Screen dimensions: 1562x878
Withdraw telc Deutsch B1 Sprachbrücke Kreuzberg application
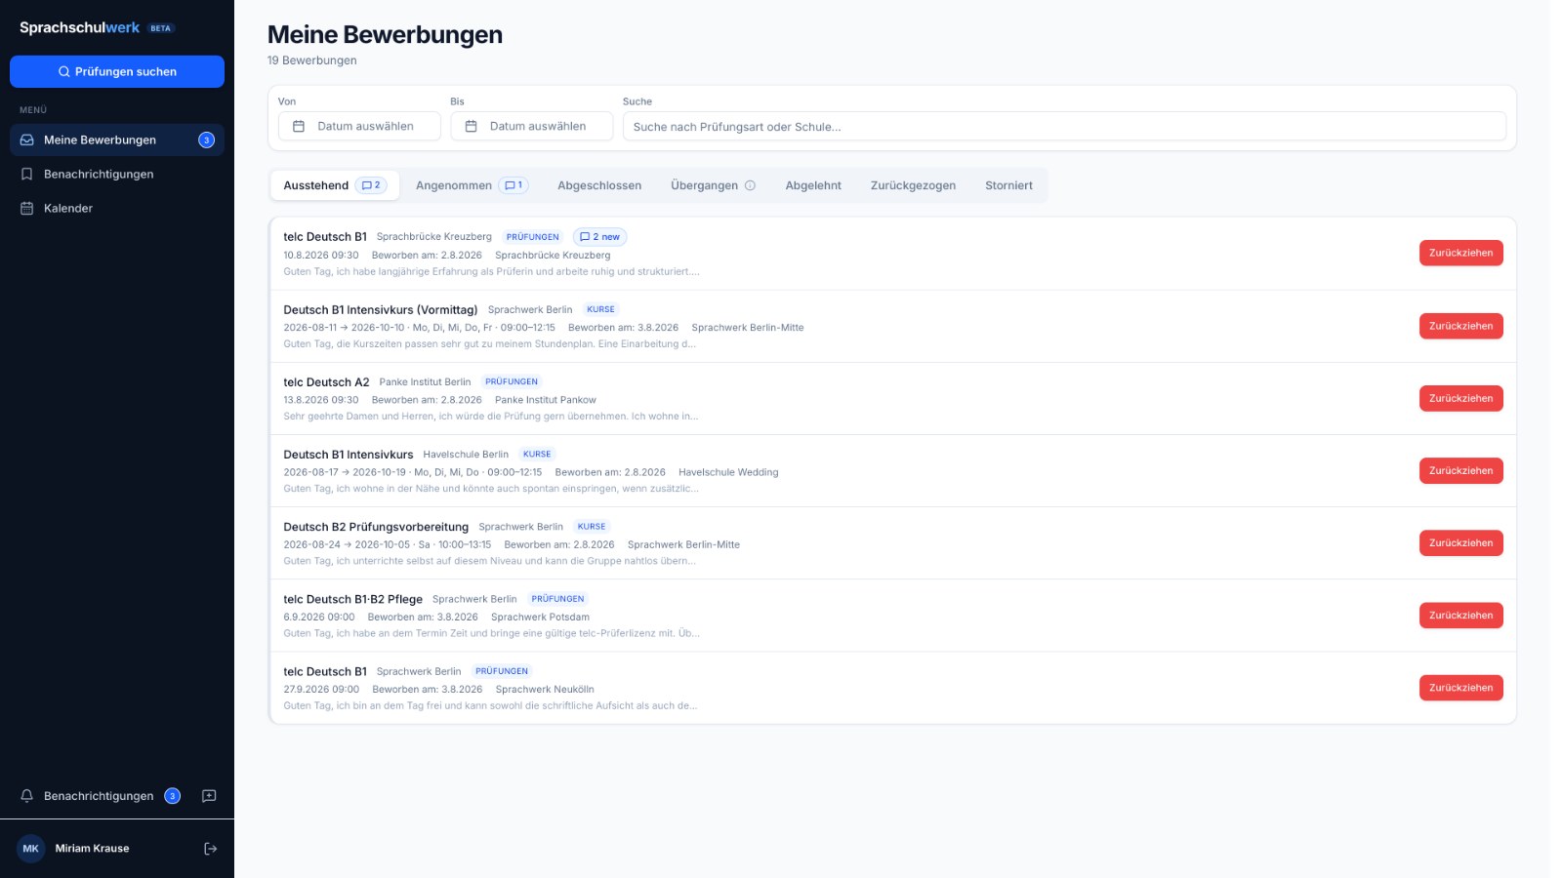coord(1460,253)
